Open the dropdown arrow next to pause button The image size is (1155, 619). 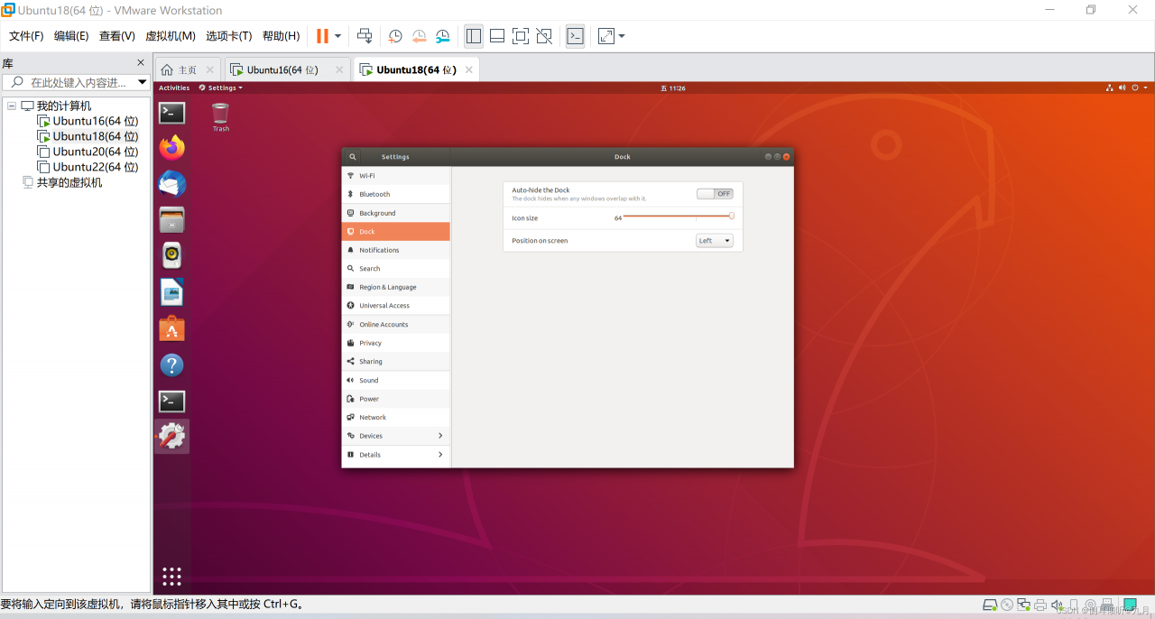[x=338, y=36]
